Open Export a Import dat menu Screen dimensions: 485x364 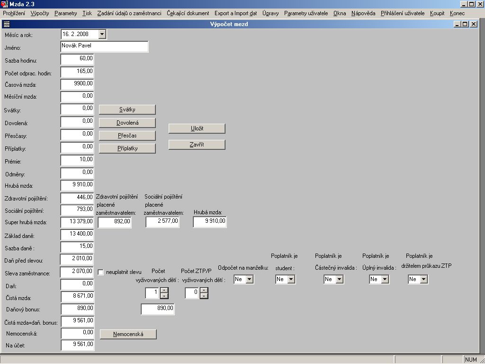(x=236, y=13)
